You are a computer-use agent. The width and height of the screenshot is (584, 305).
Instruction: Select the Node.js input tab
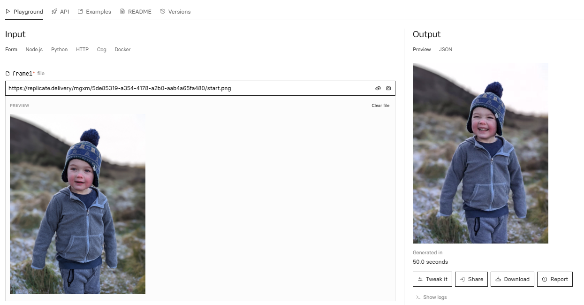tap(34, 49)
